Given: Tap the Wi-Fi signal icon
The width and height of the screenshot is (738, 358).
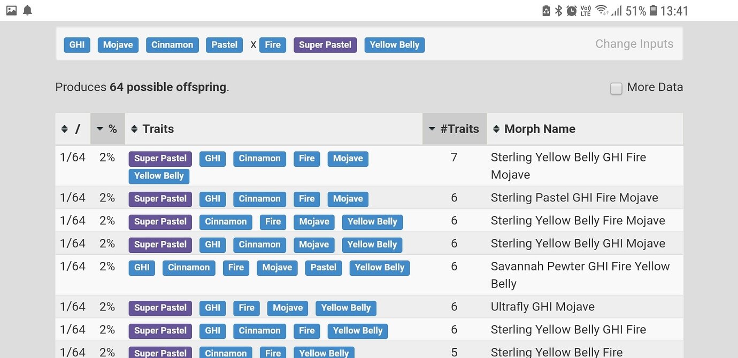Looking at the screenshot, I should tap(601, 10).
